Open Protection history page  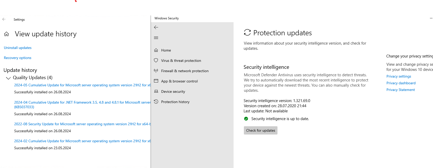(x=175, y=102)
